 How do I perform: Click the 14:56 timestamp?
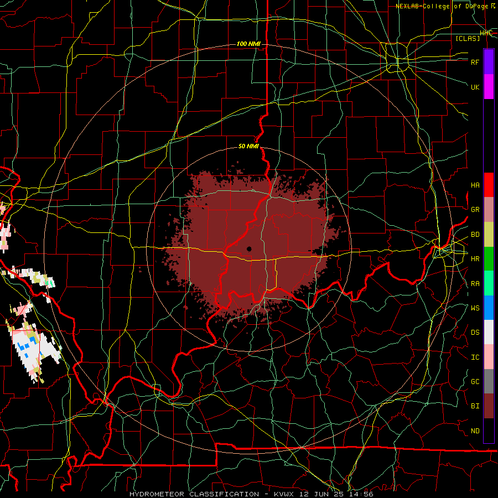[361, 494]
